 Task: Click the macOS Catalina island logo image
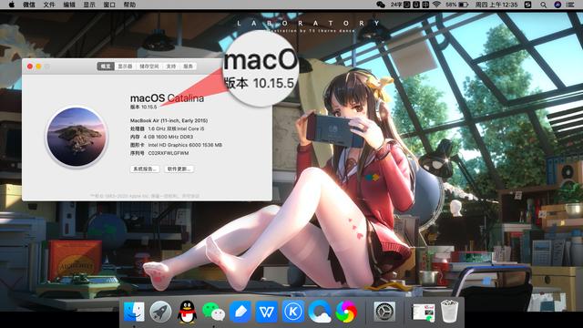pyautogui.click(x=77, y=137)
